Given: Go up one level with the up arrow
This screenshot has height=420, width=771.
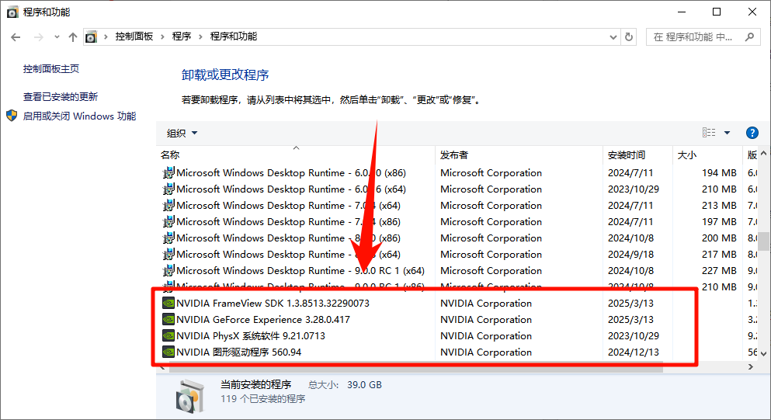Looking at the screenshot, I should (73, 36).
